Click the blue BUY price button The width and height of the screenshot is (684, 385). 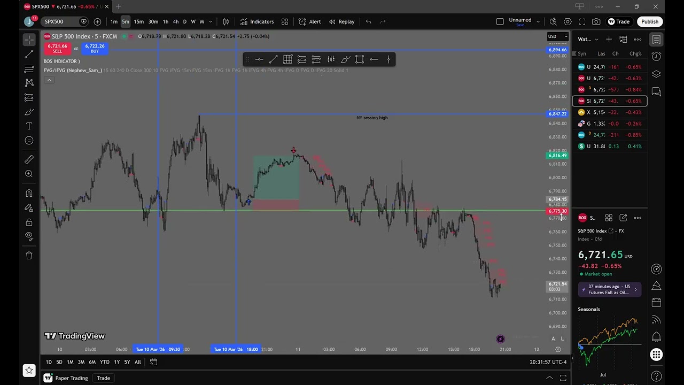[94, 49]
